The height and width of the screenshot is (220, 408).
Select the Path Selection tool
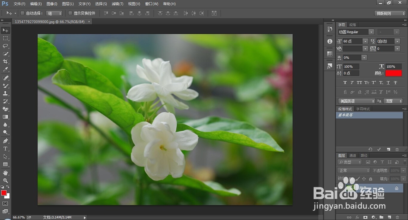click(x=5, y=156)
